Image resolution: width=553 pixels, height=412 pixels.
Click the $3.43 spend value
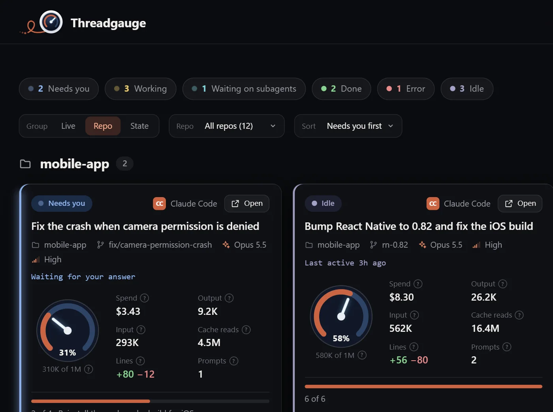(x=128, y=312)
